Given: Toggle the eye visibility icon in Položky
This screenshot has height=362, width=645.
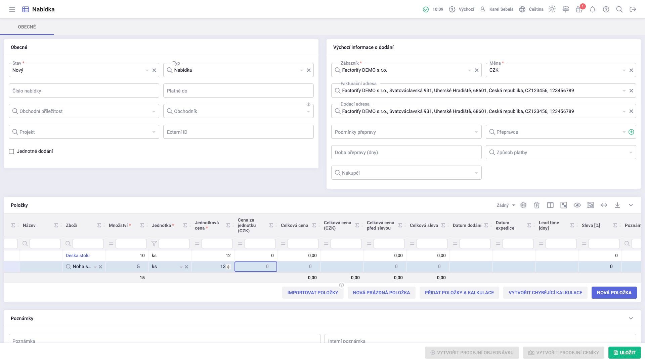Looking at the screenshot, I should pyautogui.click(x=577, y=205).
